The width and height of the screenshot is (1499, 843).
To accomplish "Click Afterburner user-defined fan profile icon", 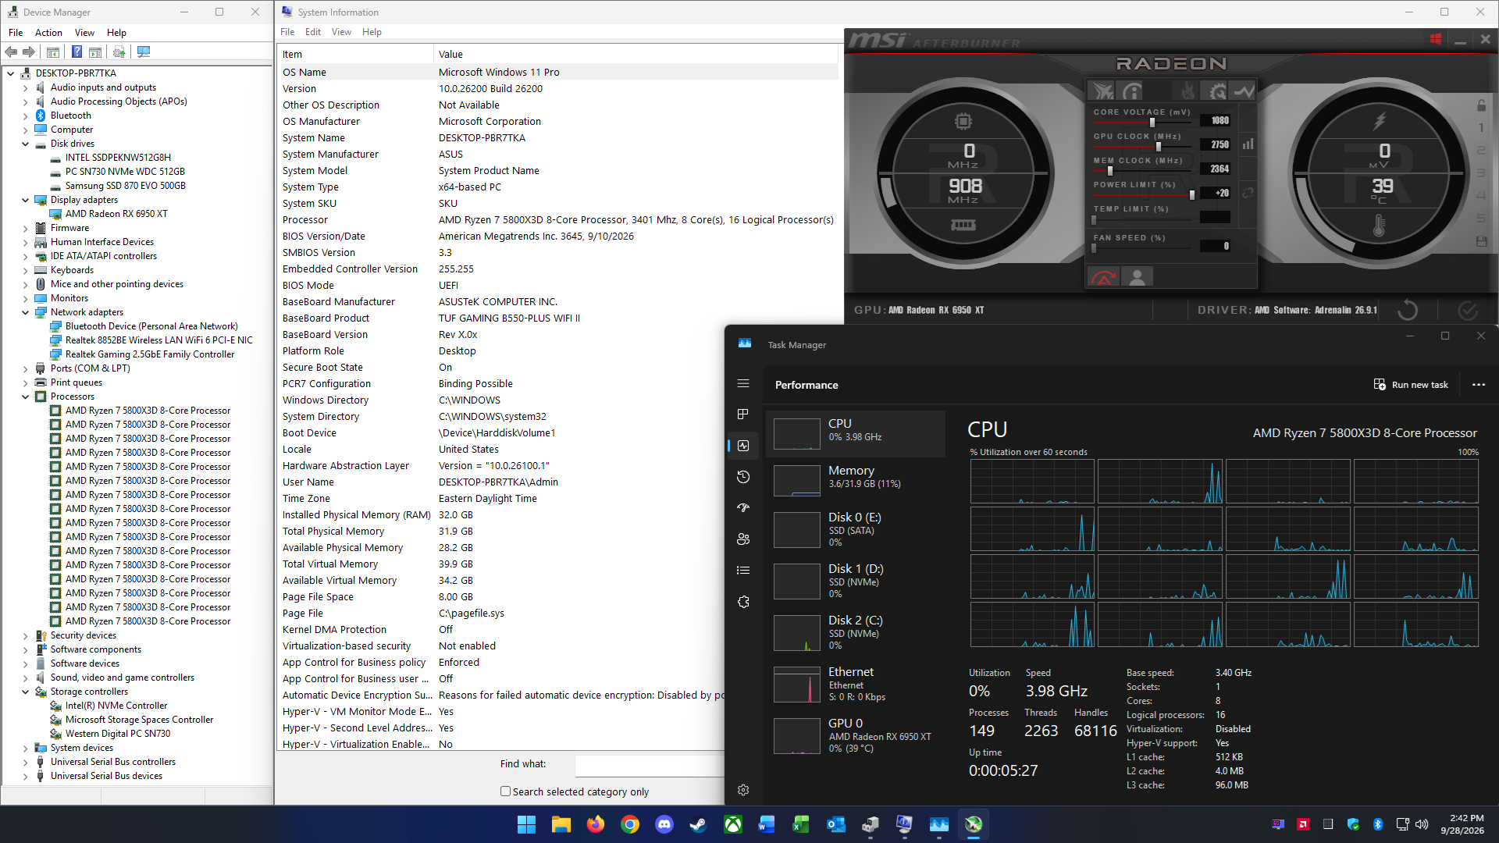I will (1137, 276).
